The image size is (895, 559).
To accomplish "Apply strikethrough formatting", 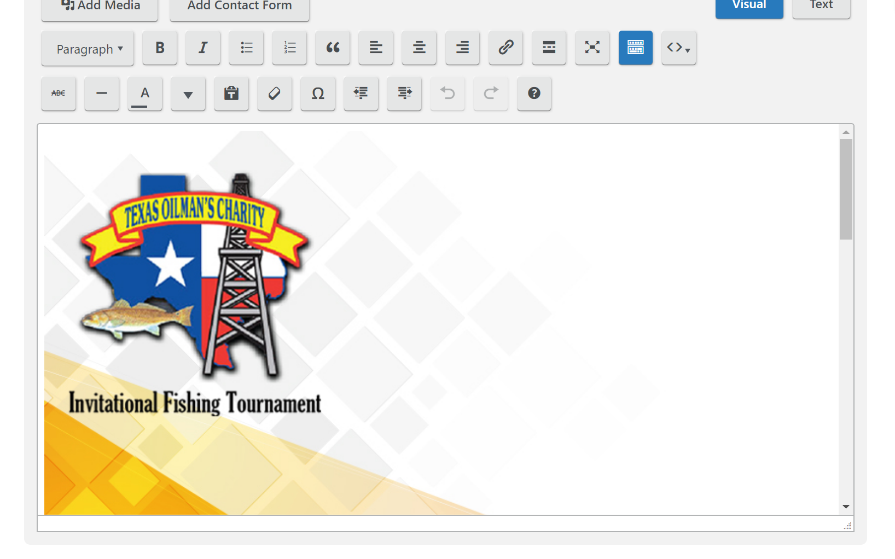I will tap(59, 94).
